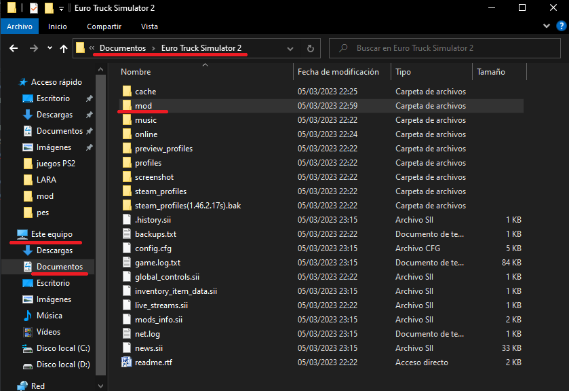This screenshot has width=569, height=391.
Task: Click the Up one level arrow
Action: click(x=64, y=48)
